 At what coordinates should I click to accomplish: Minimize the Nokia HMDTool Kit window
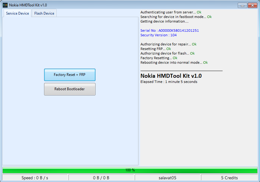[242, 5]
